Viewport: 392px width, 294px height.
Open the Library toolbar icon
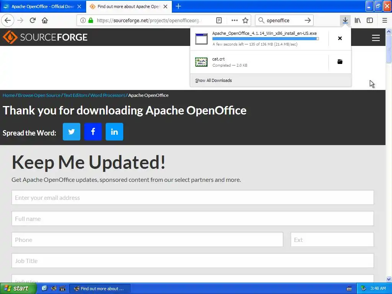[358, 20]
